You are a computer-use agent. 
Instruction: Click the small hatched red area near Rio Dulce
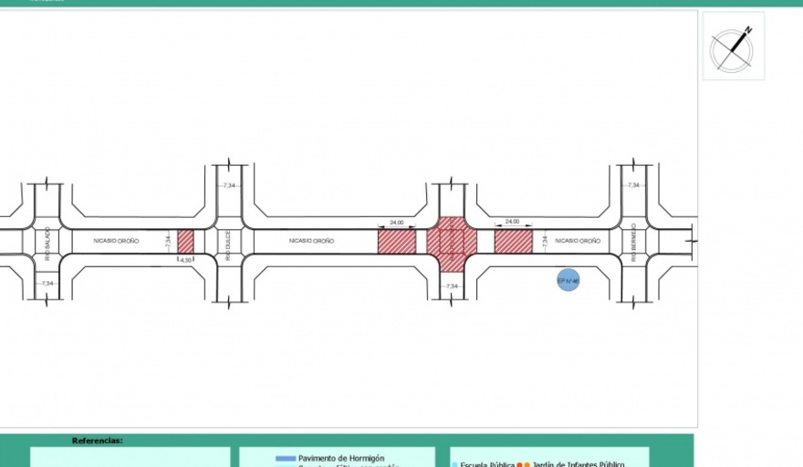point(185,242)
